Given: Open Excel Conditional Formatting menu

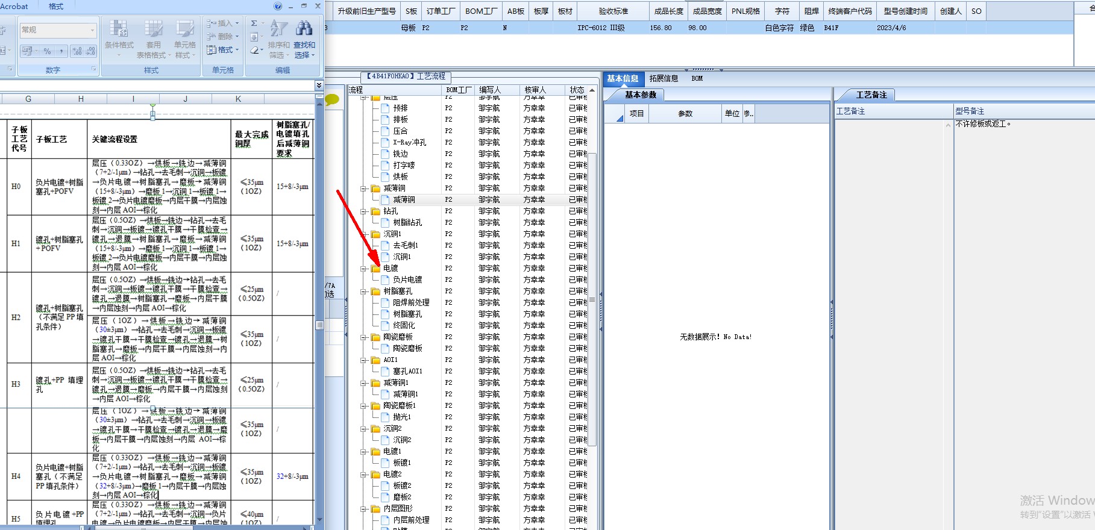Looking at the screenshot, I should tap(119, 38).
